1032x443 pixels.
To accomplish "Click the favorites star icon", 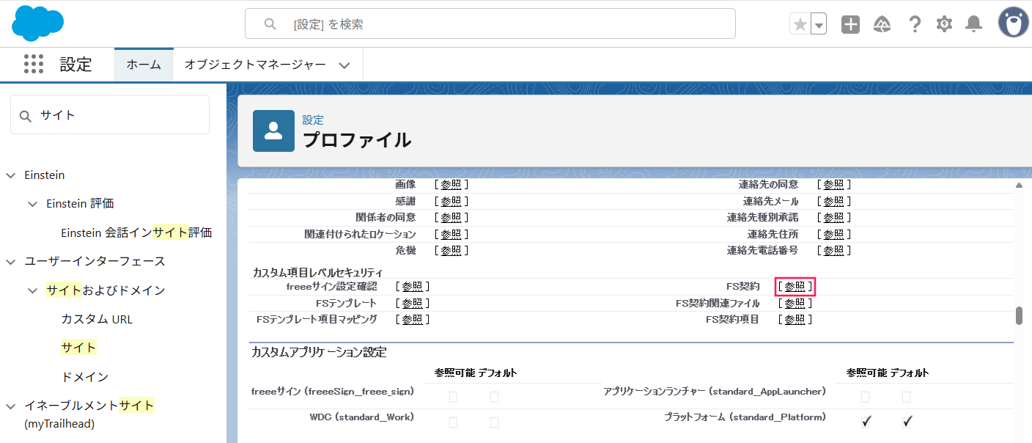I will (800, 24).
